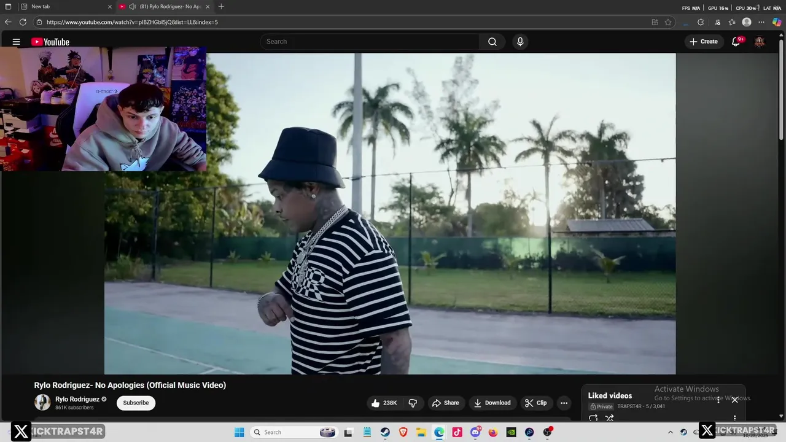786x442 pixels.
Task: Open the split screen icon in address bar
Action: point(655,22)
